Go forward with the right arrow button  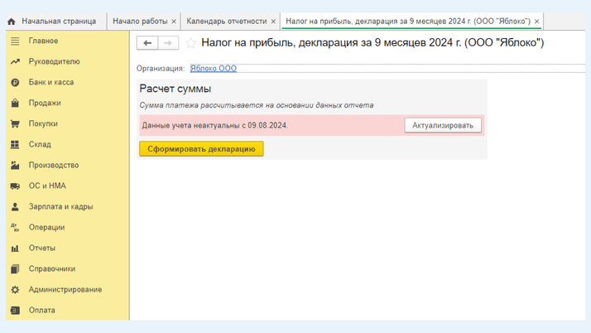click(168, 43)
